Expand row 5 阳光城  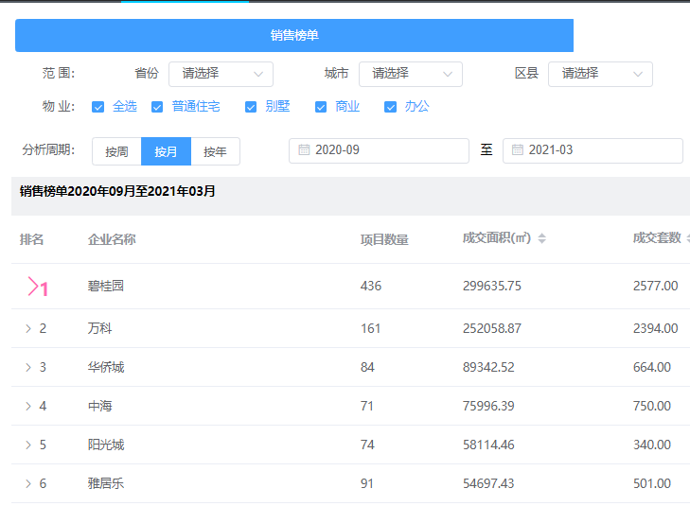click(x=28, y=445)
